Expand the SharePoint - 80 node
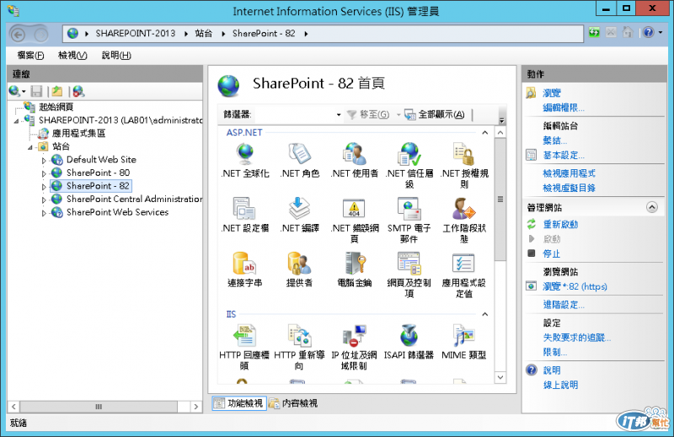This screenshot has width=674, height=437. tap(44, 173)
